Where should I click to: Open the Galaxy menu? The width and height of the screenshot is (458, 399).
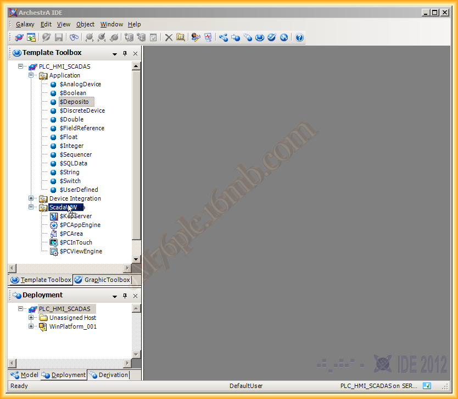pyautogui.click(x=25, y=24)
